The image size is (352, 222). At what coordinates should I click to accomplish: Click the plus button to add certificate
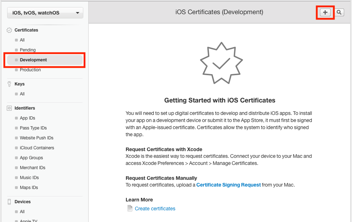click(x=325, y=12)
